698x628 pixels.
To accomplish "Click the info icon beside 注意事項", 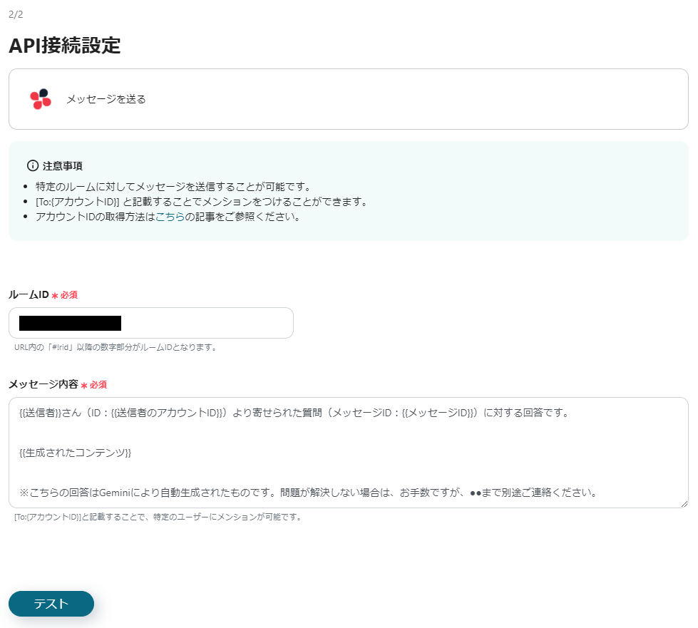I will [x=33, y=165].
